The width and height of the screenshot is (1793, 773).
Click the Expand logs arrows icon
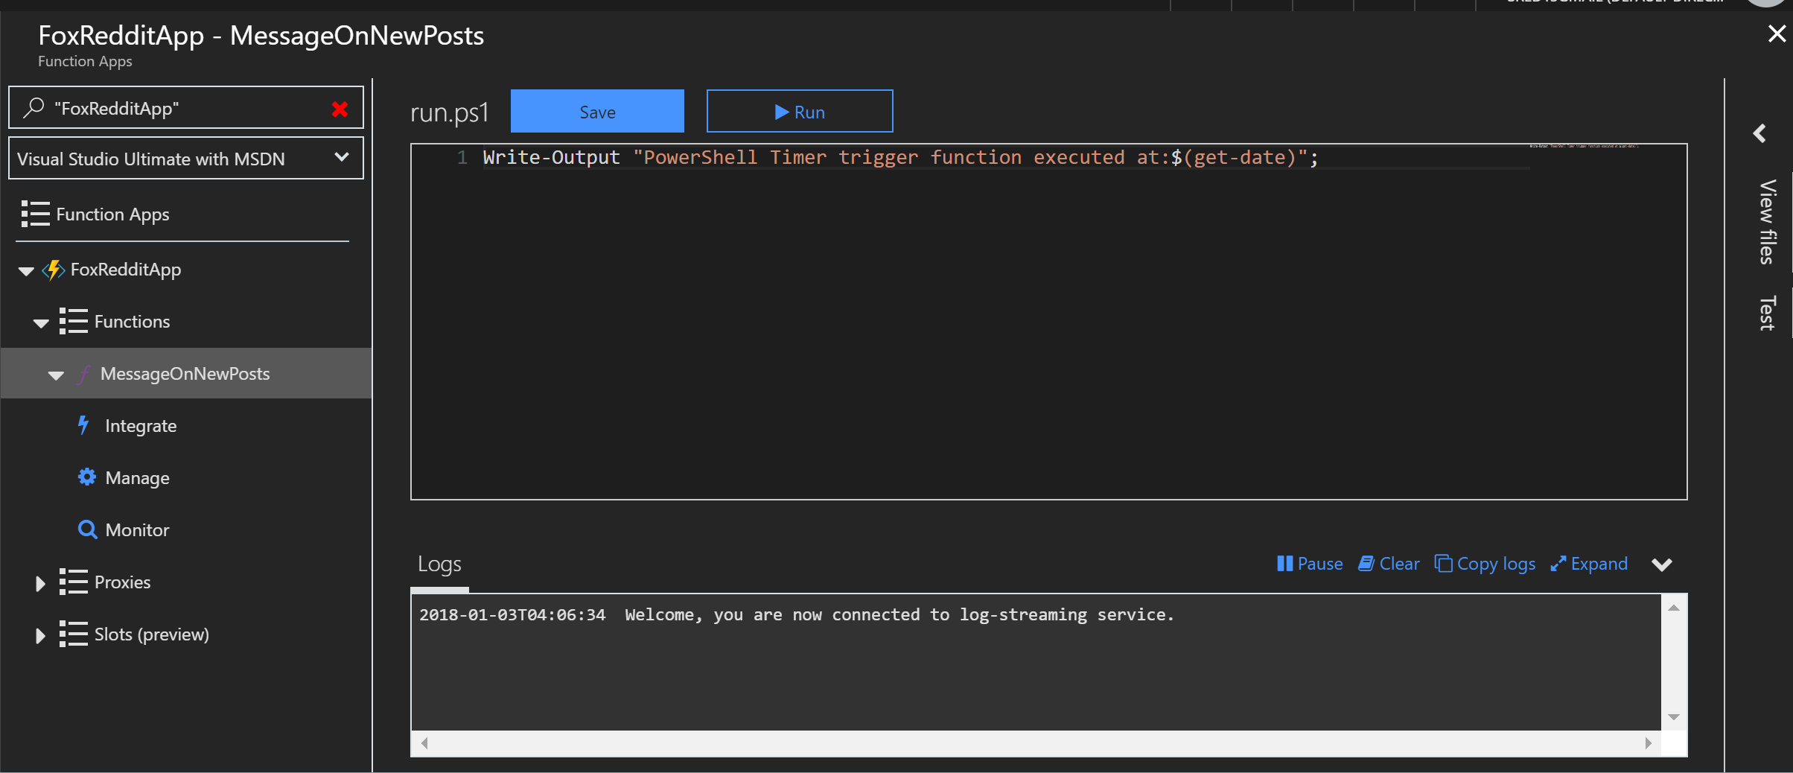(x=1558, y=564)
